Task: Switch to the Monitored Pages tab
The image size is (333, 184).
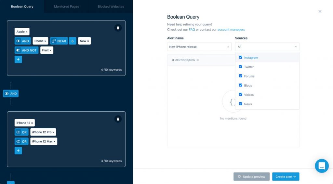Action: [x=66, y=7]
